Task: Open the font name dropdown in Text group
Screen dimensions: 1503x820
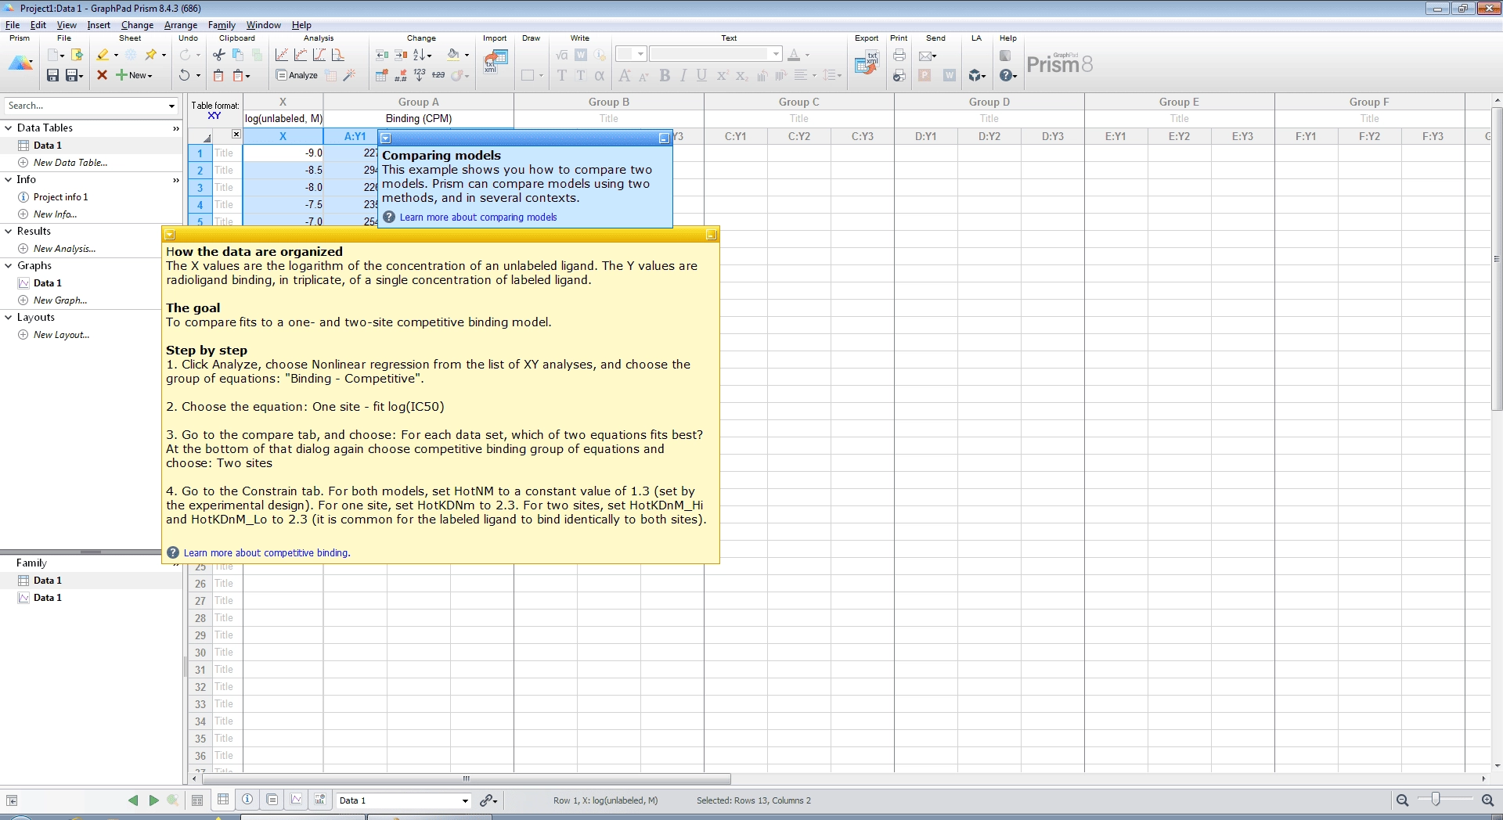Action: [776, 54]
